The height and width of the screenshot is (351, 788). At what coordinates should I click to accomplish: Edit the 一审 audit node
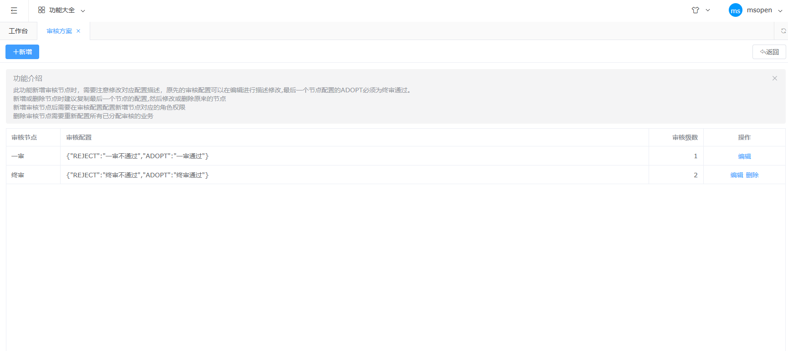[x=744, y=156]
